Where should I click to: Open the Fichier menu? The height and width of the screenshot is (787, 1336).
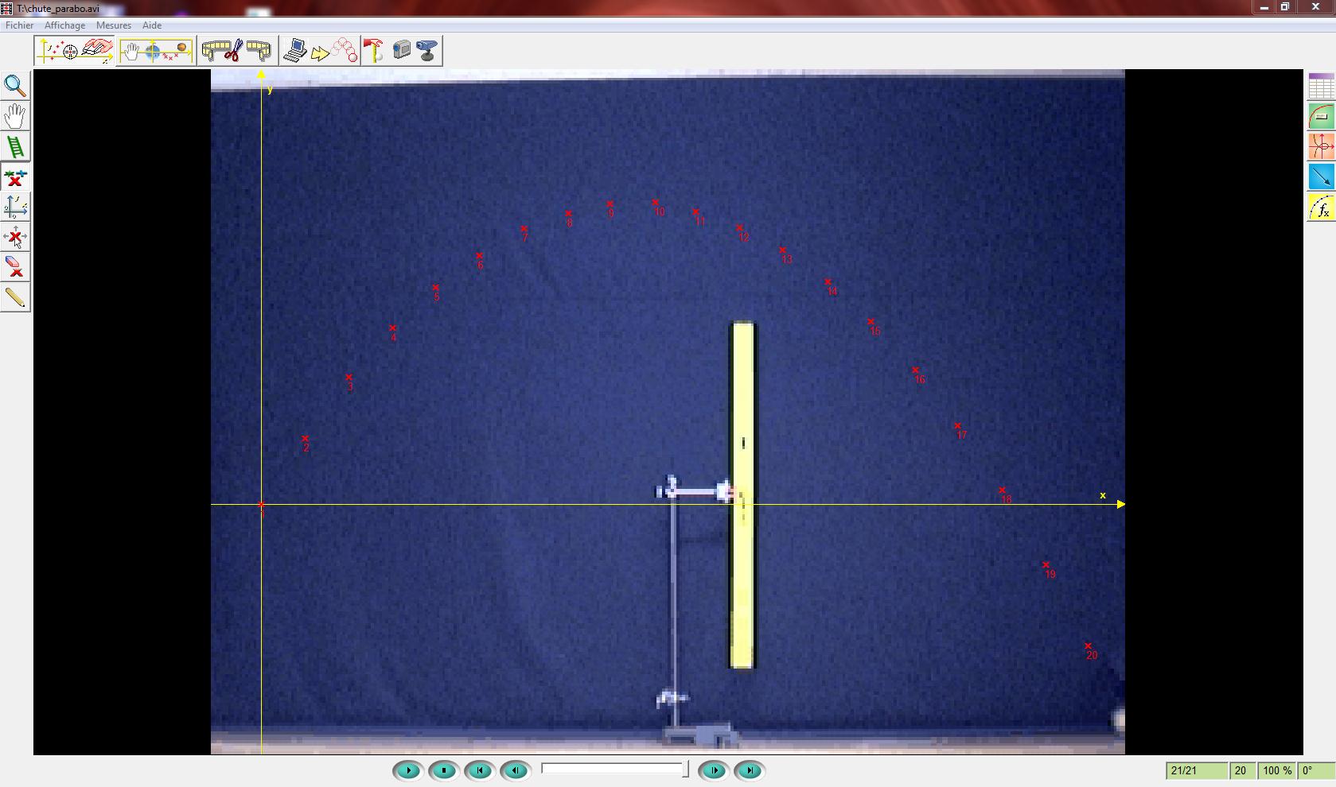pyautogui.click(x=19, y=25)
